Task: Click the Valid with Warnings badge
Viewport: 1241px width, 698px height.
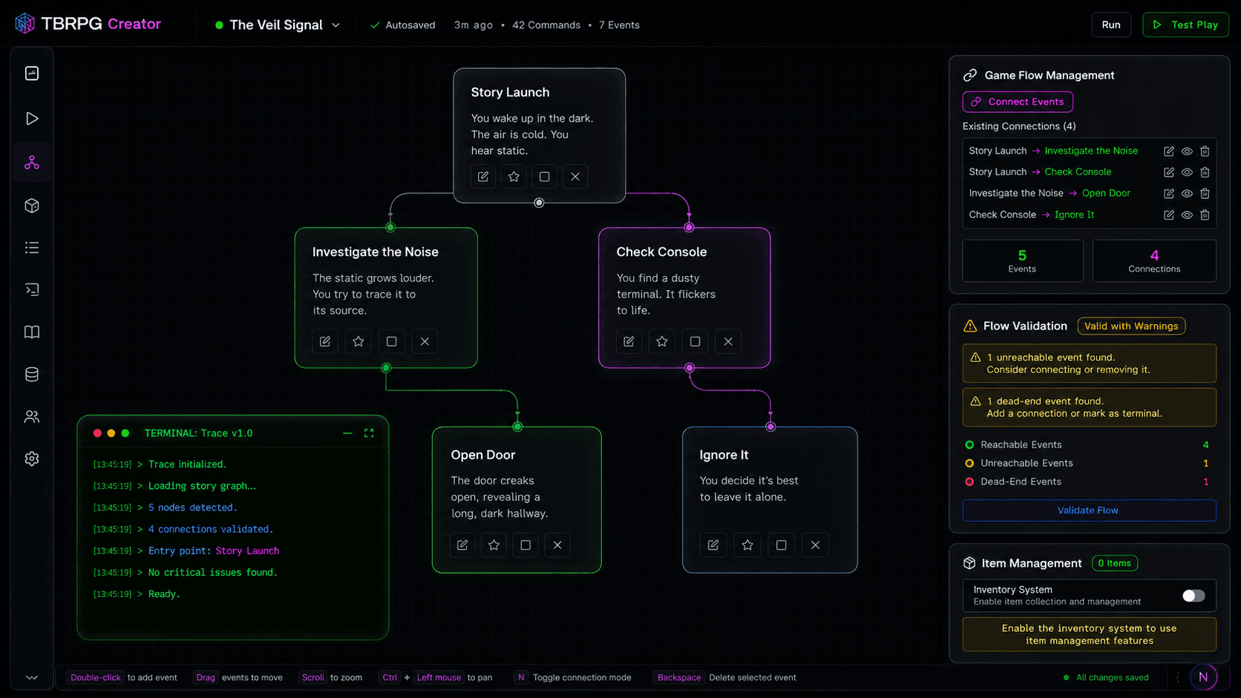Action: 1131,326
